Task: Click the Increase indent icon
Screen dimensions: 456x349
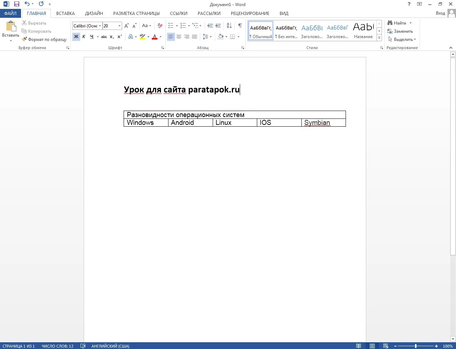Action: [218, 26]
